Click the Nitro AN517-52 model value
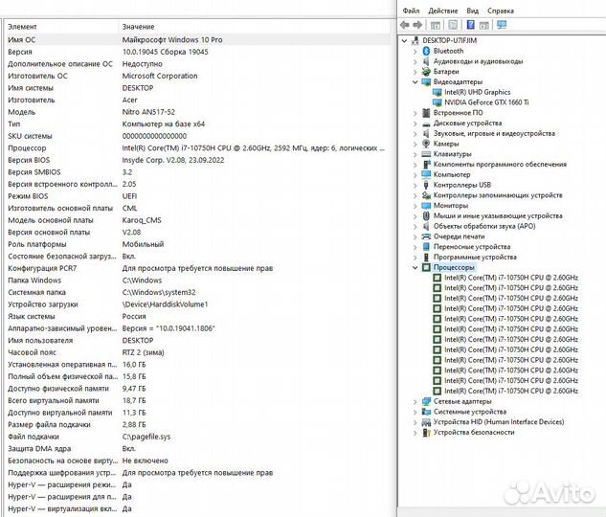 [148, 112]
